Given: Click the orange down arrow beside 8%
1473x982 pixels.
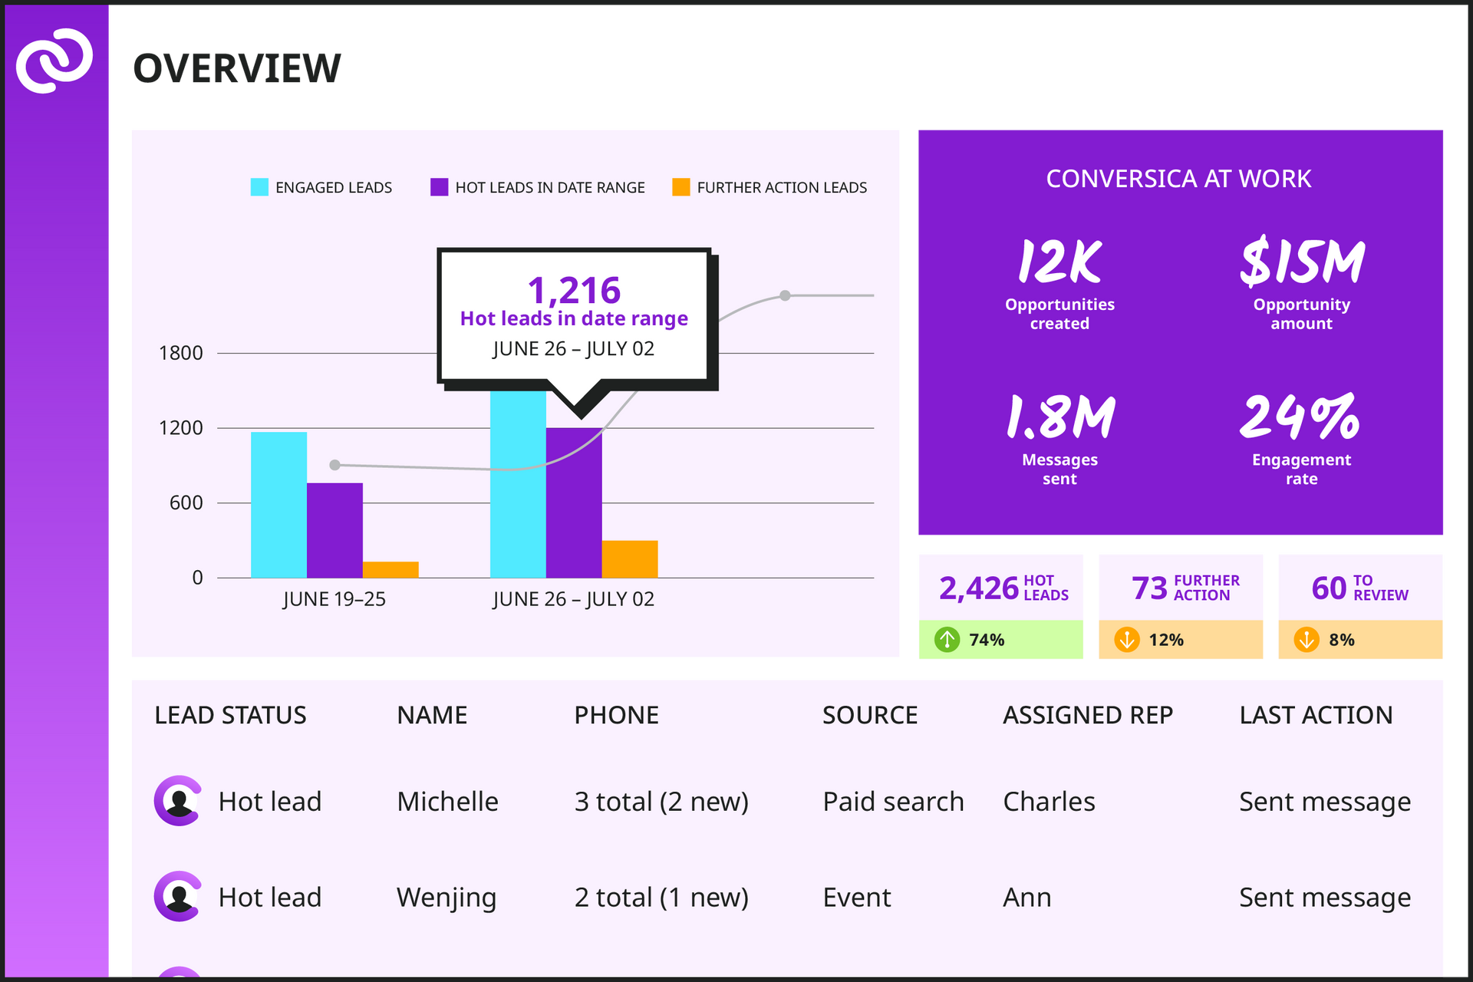Looking at the screenshot, I should point(1307,640).
